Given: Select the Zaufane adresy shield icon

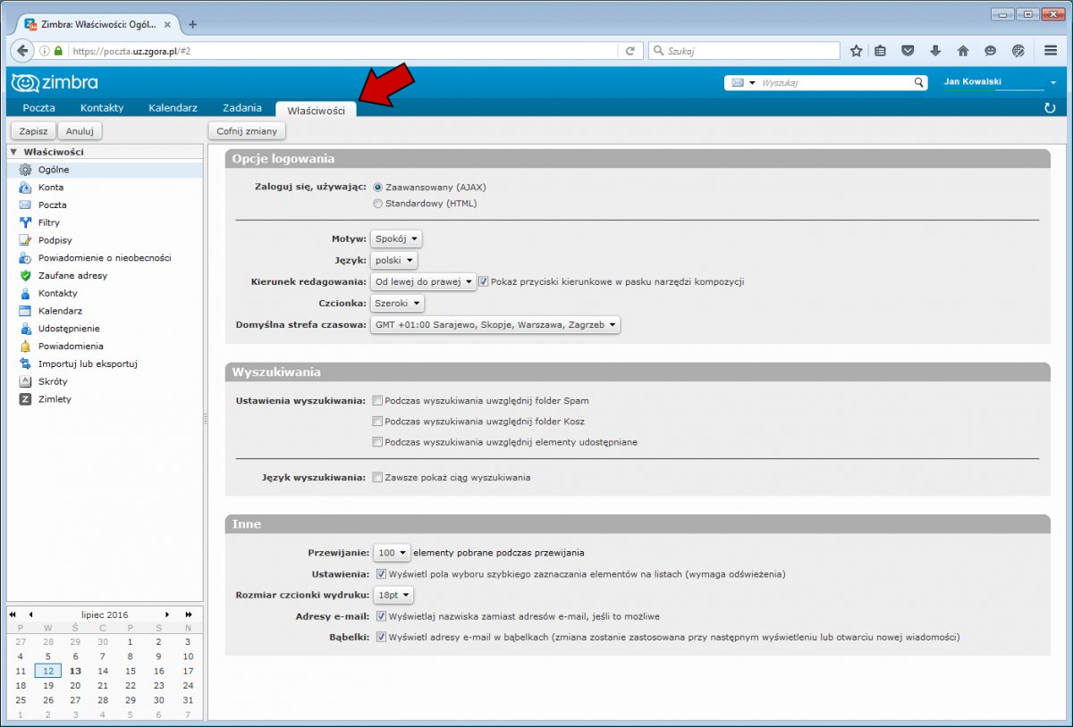Looking at the screenshot, I should click(25, 276).
